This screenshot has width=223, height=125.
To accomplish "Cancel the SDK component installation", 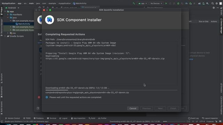I will 133,108.
